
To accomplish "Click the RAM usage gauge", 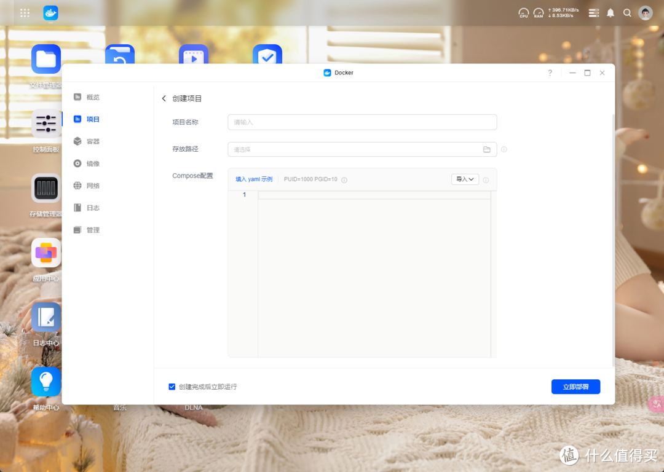I will [539, 12].
